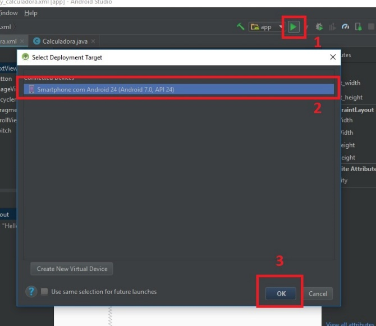This screenshot has width=376, height=326.
Task: Close the Calculadora.java tab
Action: (x=93, y=41)
